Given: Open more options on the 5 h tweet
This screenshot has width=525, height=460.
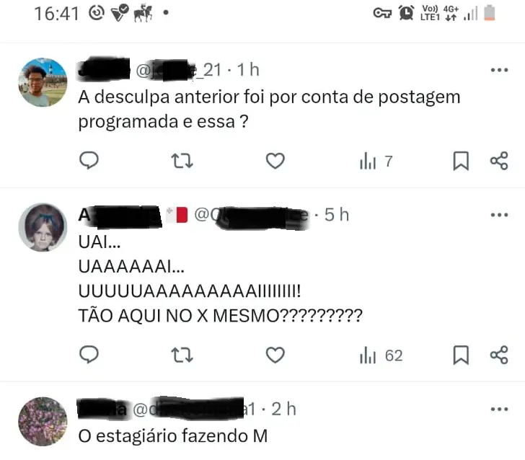Looking at the screenshot, I should coord(499,215).
